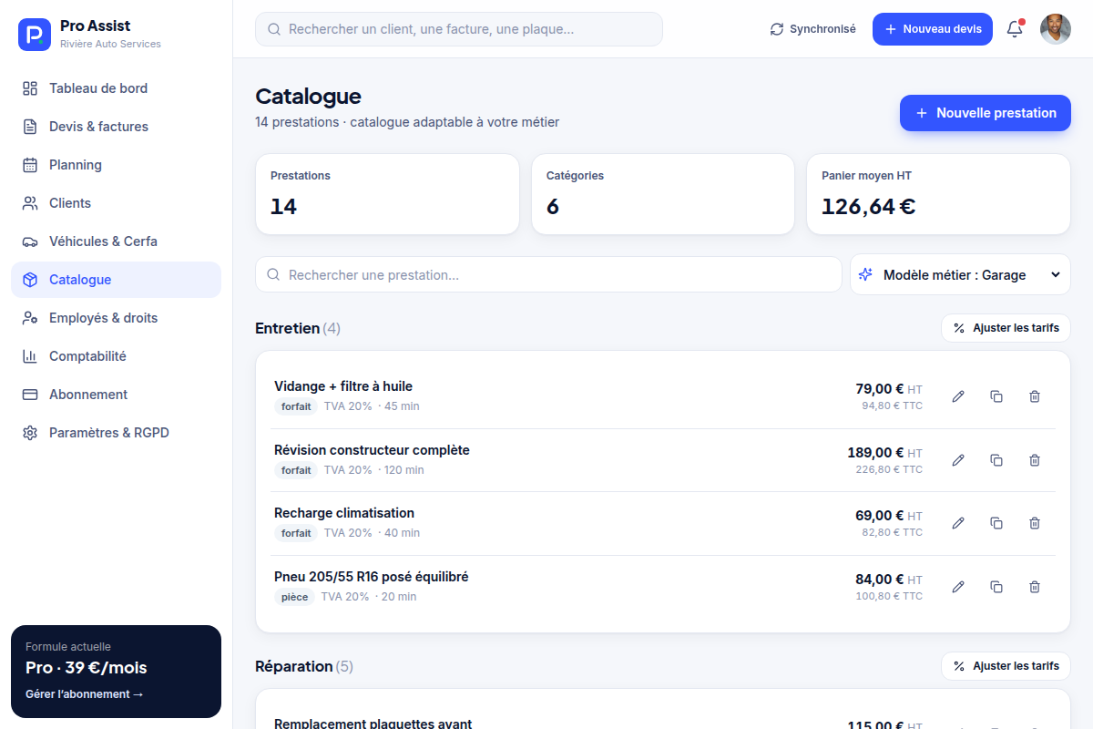Go to Comptabilité
Screen dimensions: 1093x729
[x=116, y=356]
